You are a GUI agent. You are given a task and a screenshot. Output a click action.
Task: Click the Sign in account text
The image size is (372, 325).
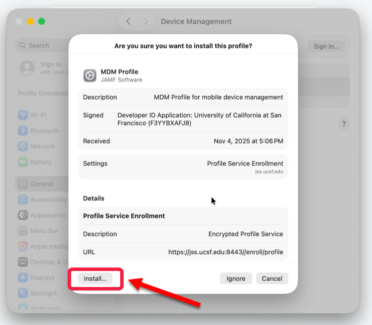51,64
